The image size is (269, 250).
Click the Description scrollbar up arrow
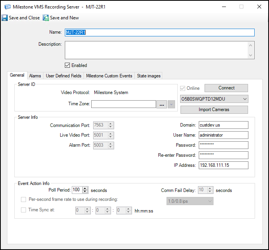(x=250, y=45)
